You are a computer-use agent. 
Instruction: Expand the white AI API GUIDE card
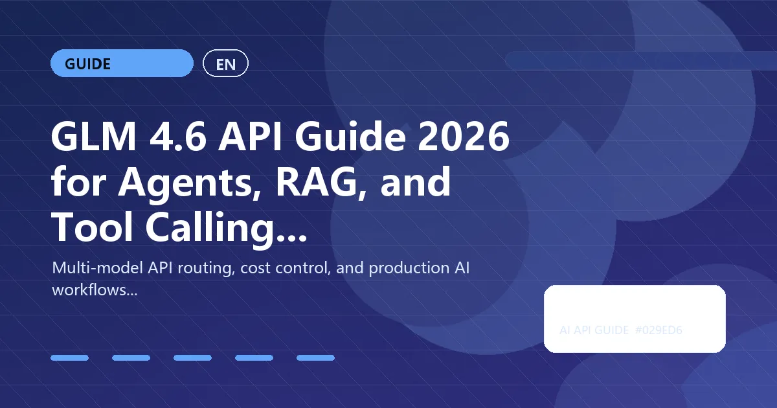635,318
